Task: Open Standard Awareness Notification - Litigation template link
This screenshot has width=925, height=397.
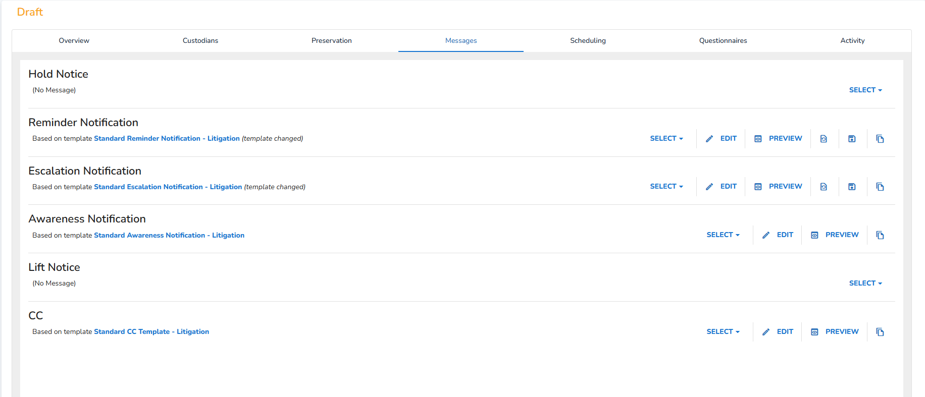Action: pyautogui.click(x=169, y=236)
